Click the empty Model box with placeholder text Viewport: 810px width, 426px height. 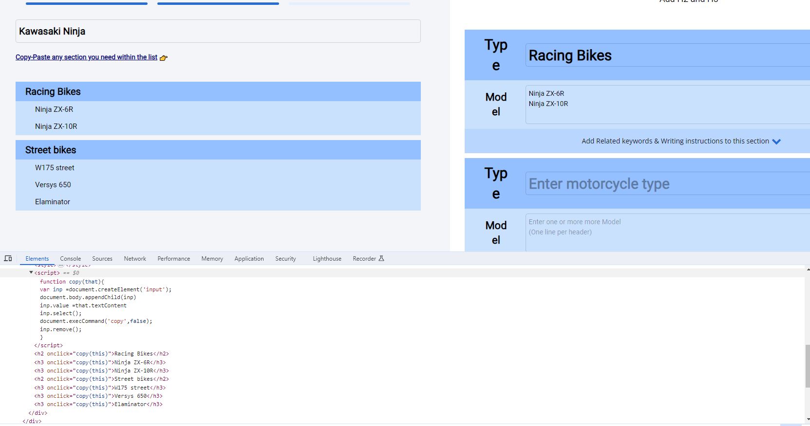tap(667, 232)
